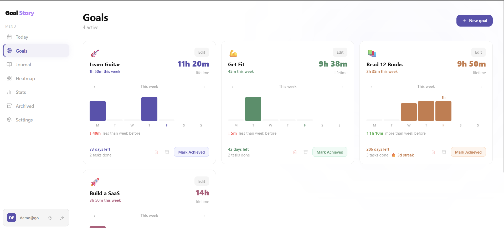Click the Get Fit title
The image size is (504, 228).
tap(236, 64)
